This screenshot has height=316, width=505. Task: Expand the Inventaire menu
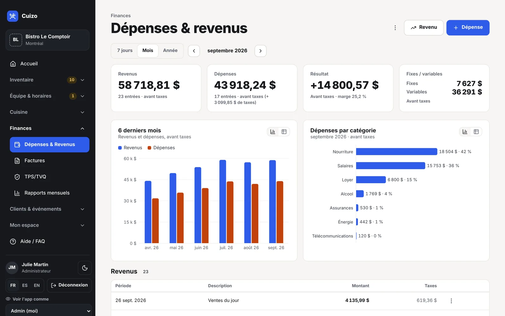[47, 80]
